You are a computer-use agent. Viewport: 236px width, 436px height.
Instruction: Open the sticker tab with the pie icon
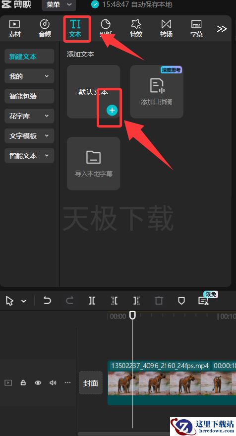pos(105,29)
